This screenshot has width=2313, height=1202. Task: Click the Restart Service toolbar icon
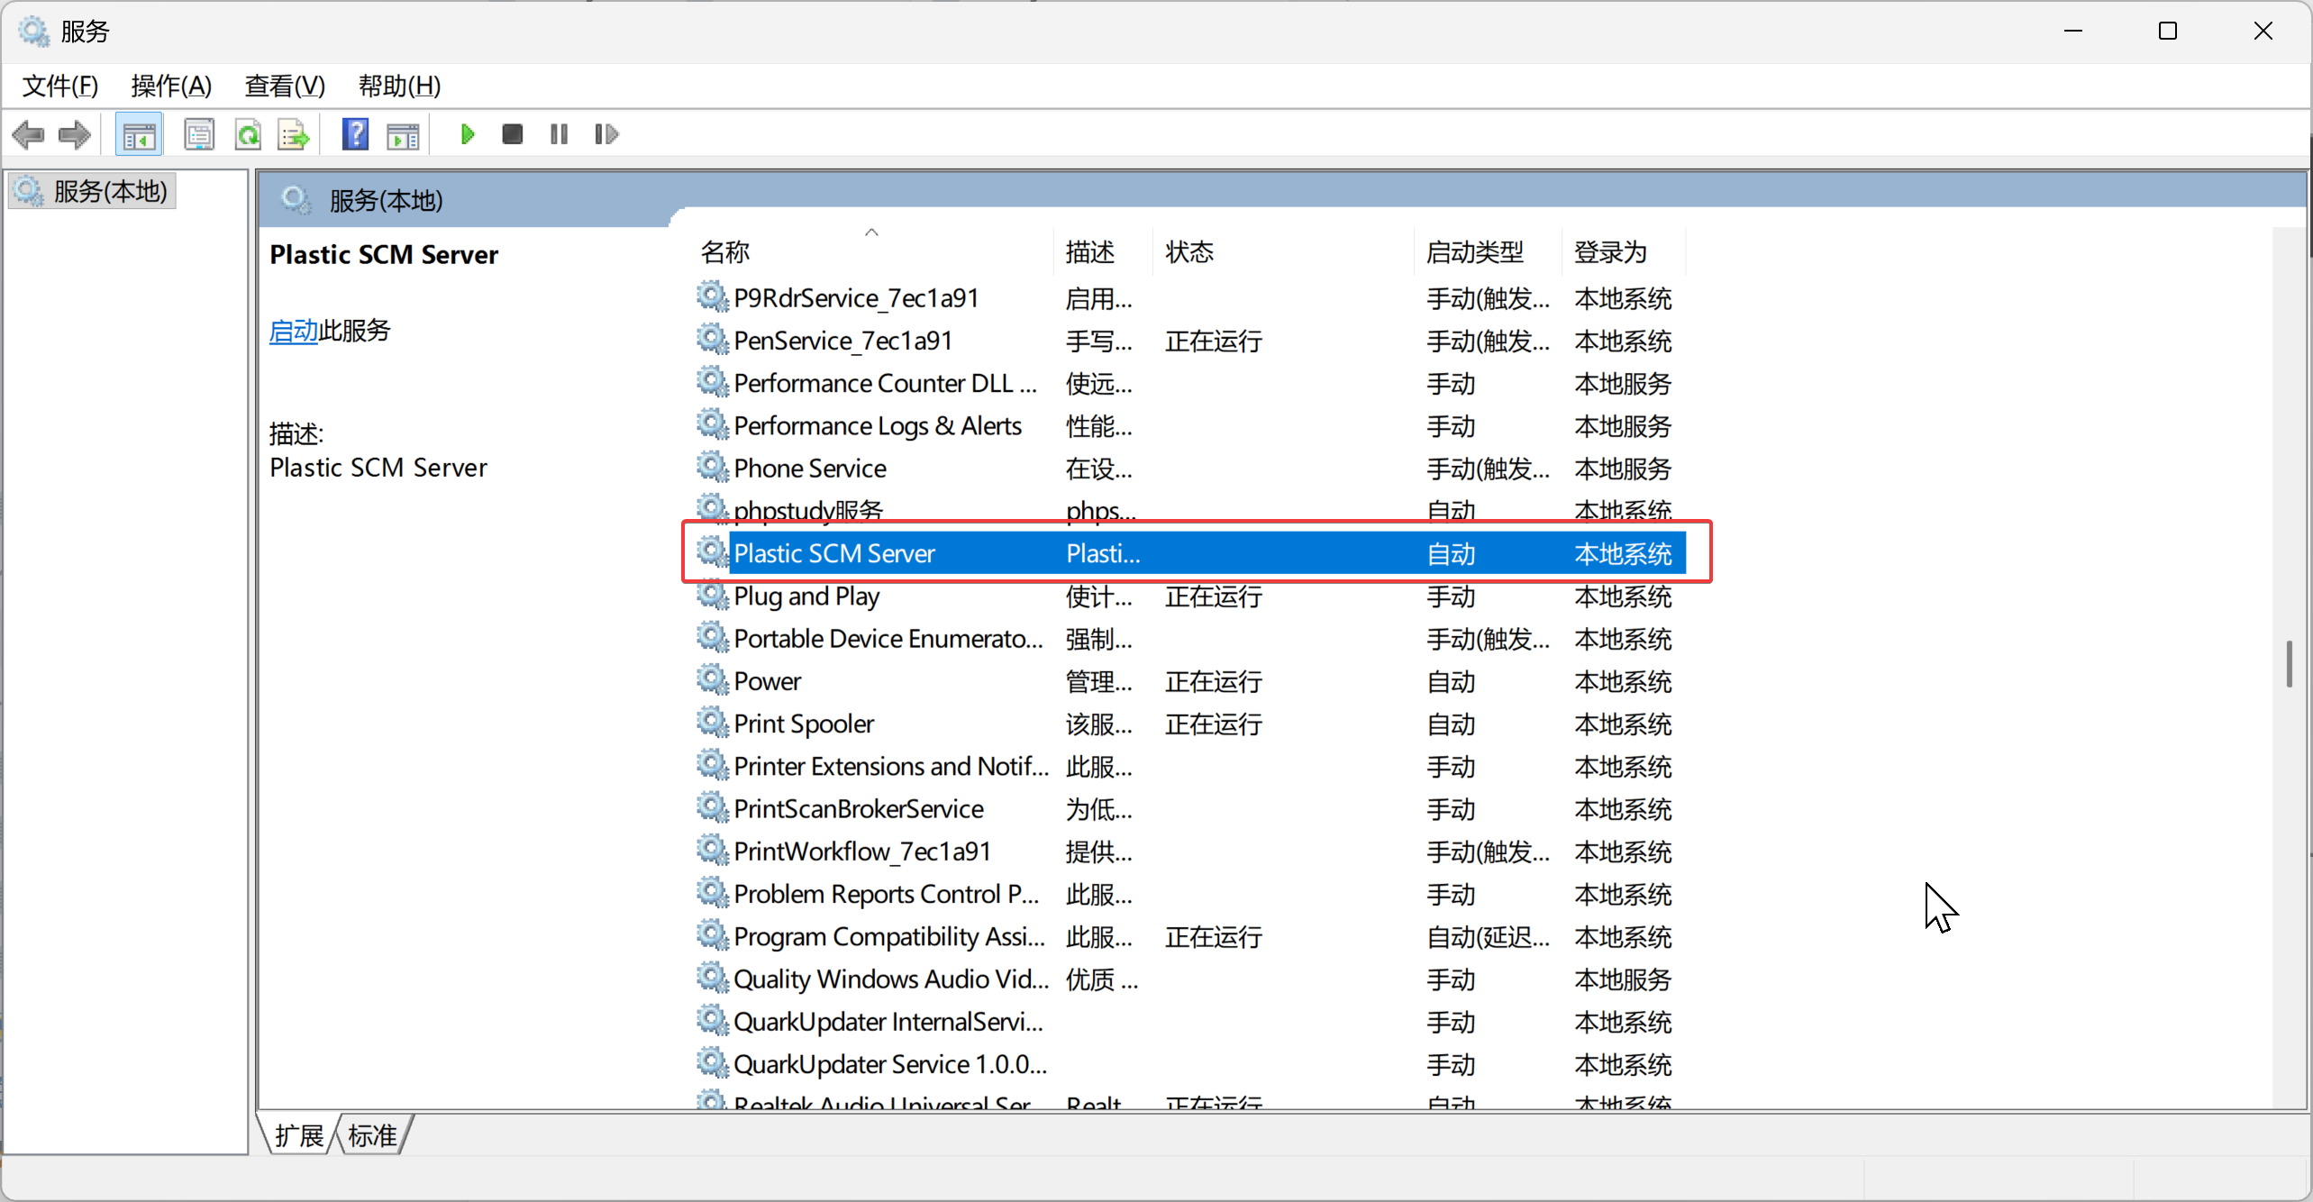[x=606, y=135]
